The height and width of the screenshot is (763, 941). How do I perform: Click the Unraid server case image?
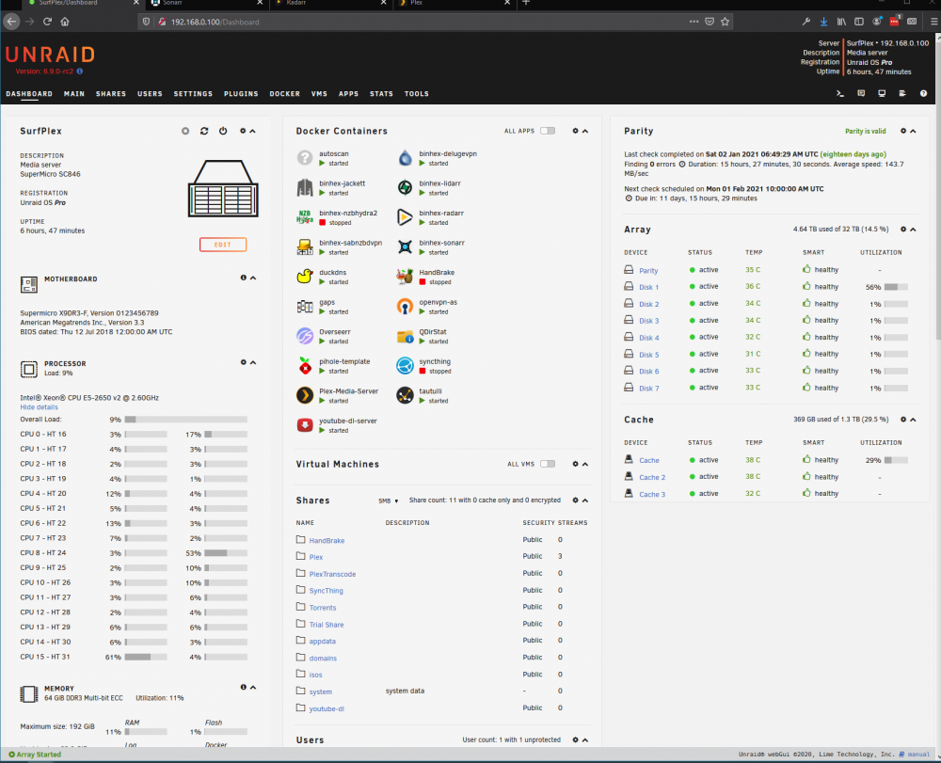(223, 188)
